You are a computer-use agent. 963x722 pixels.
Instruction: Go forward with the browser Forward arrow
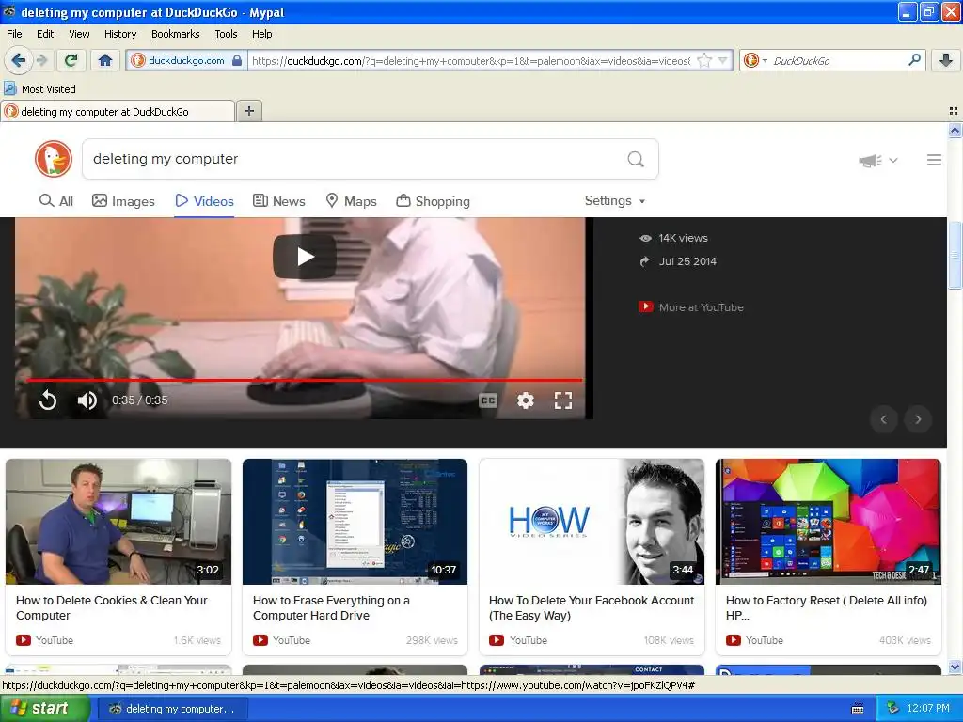(41, 60)
